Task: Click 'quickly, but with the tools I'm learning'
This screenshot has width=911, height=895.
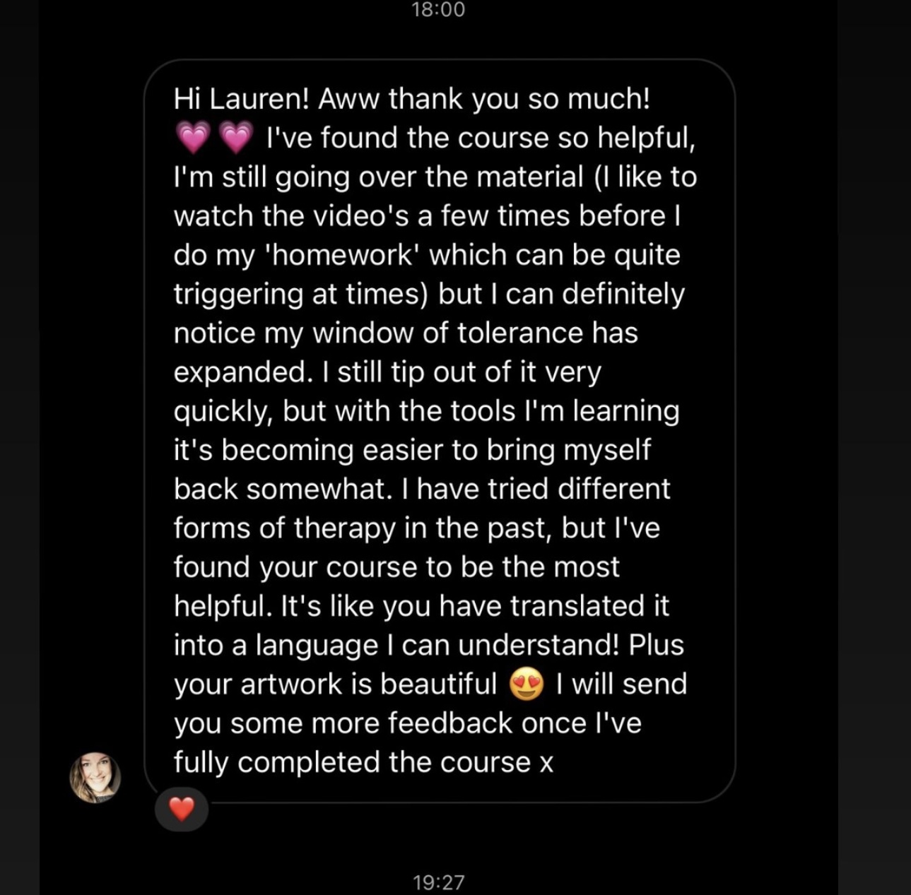Action: 427,412
